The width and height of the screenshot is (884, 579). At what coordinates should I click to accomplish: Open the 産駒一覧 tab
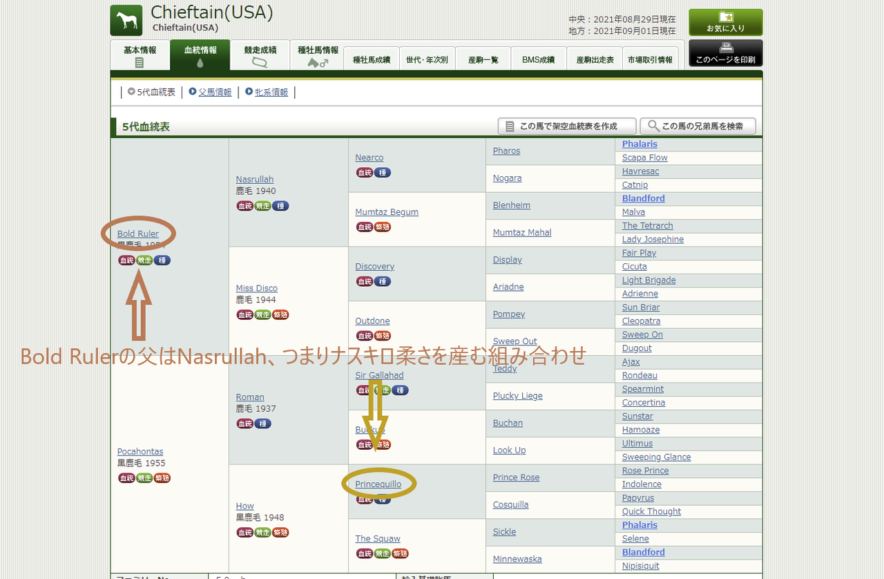483,59
